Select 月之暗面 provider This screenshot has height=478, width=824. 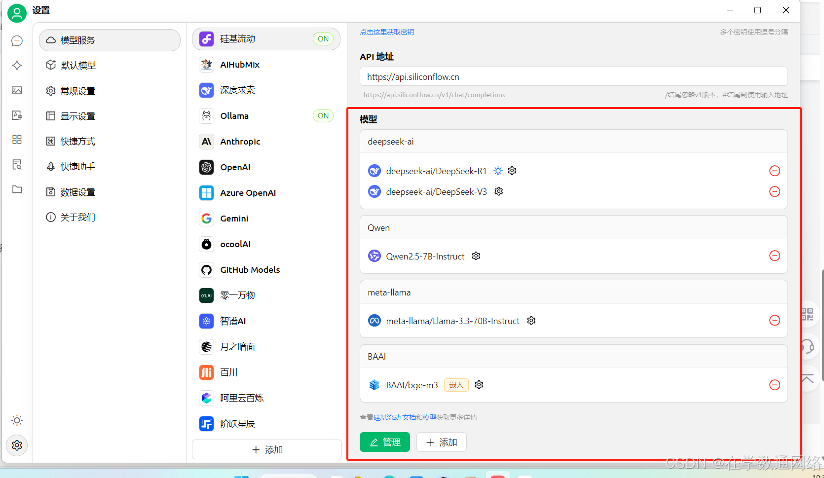[266, 347]
